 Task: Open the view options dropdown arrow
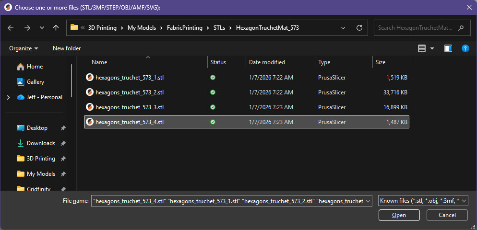click(432, 48)
